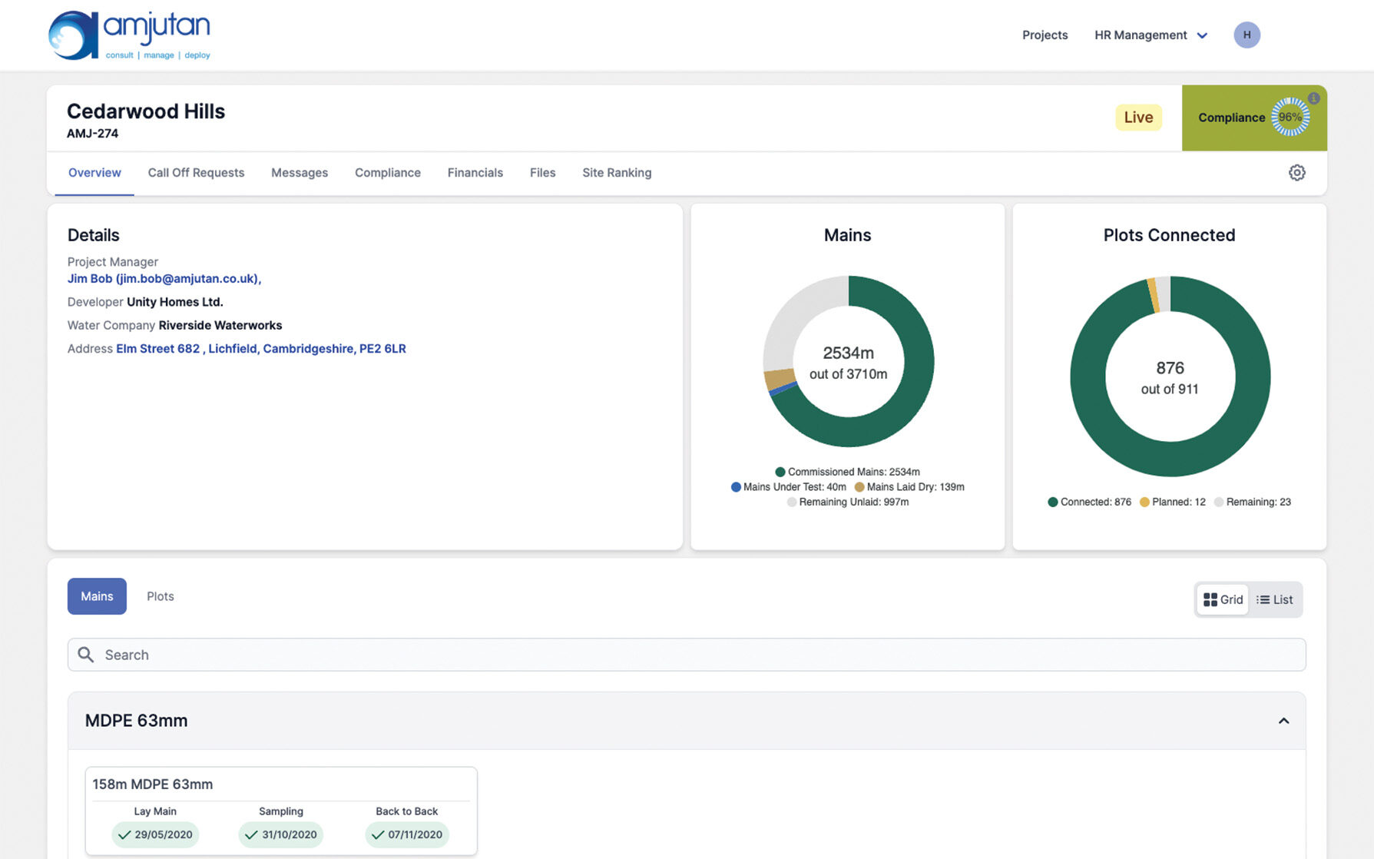Screen dimensions: 1374x859
Task: Open the project settings gear
Action: [x=1296, y=173]
